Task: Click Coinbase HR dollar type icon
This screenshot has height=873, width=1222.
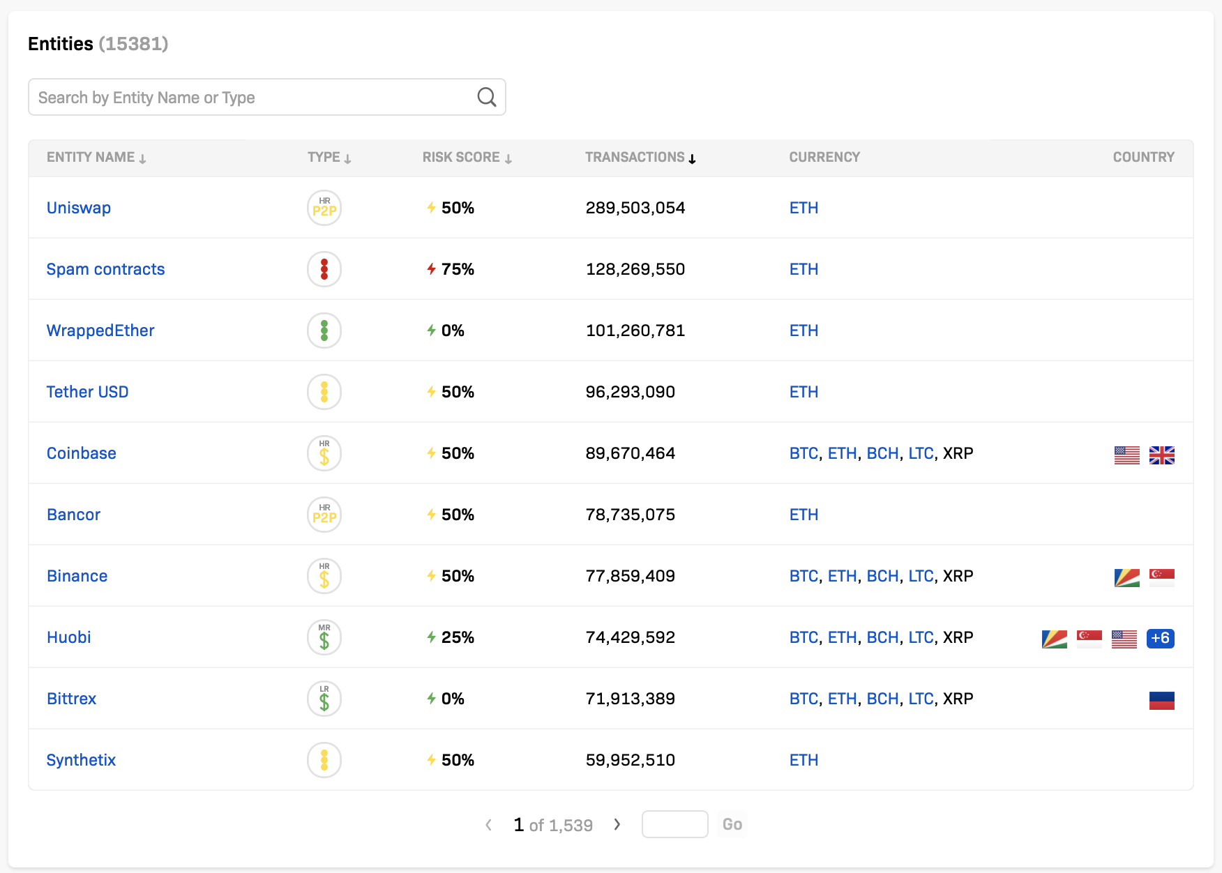Action: tap(324, 453)
